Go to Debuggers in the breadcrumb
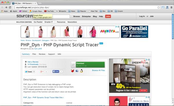Viewport: 174px width, 106px height. tap(46, 40)
